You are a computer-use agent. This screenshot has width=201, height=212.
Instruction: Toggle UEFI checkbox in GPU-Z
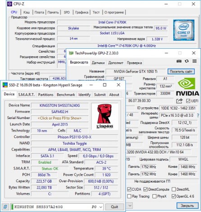(188, 101)
